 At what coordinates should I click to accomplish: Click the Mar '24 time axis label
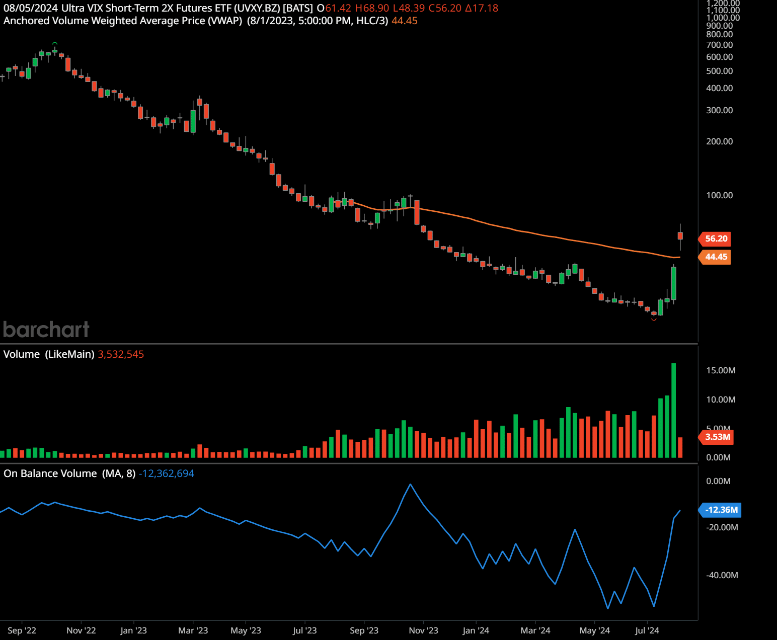tap(535, 630)
